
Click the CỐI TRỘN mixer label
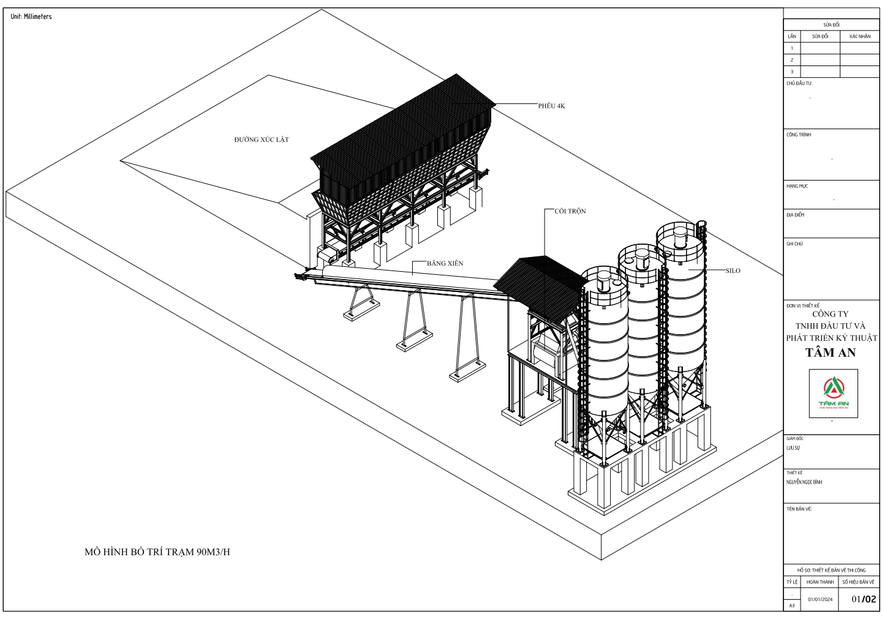click(570, 211)
